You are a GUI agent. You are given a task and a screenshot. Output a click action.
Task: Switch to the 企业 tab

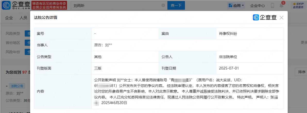click(x=9, y=18)
